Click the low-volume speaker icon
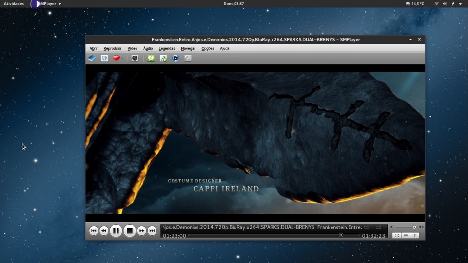 pyautogui.click(x=391, y=227)
